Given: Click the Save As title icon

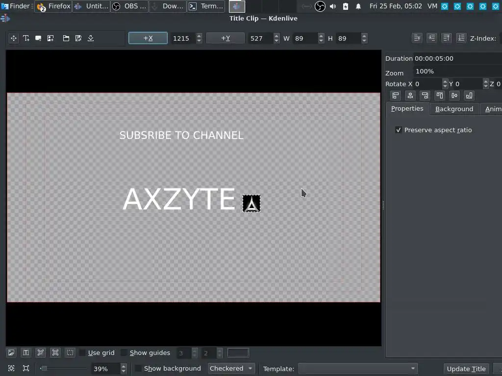Looking at the screenshot, I should click(x=78, y=38).
